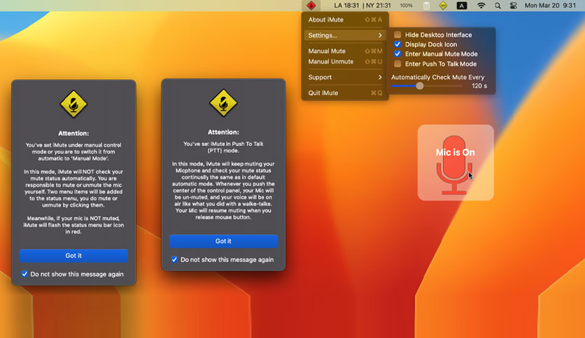Uncheck Display Dock Icon option

(397, 44)
